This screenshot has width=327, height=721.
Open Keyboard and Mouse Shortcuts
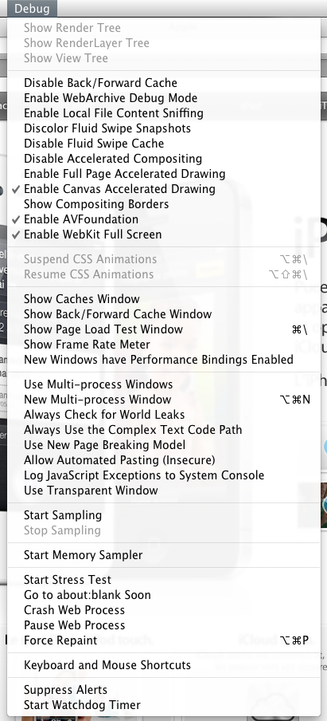point(164,665)
